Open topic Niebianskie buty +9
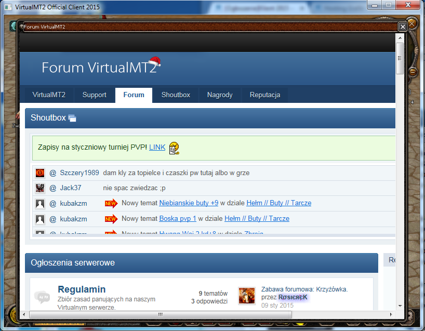This screenshot has height=331, width=425. (x=189, y=203)
